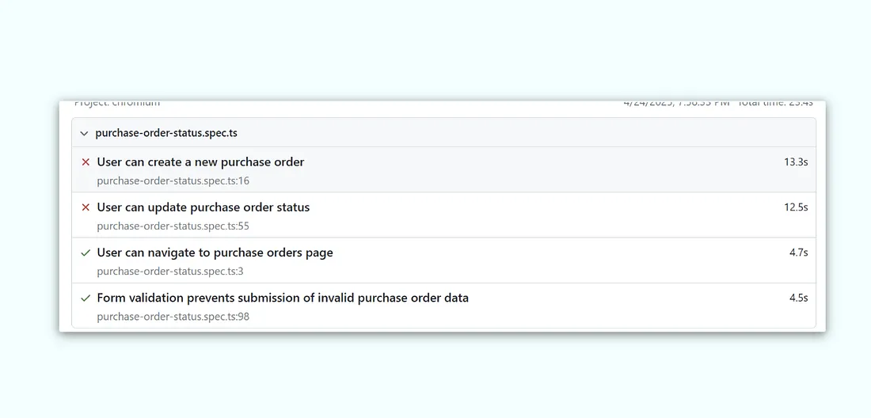Screen dimensions: 871x418
Task: Collapse the purchase-order-status.spec.ts file group chevron
Action: pos(84,133)
